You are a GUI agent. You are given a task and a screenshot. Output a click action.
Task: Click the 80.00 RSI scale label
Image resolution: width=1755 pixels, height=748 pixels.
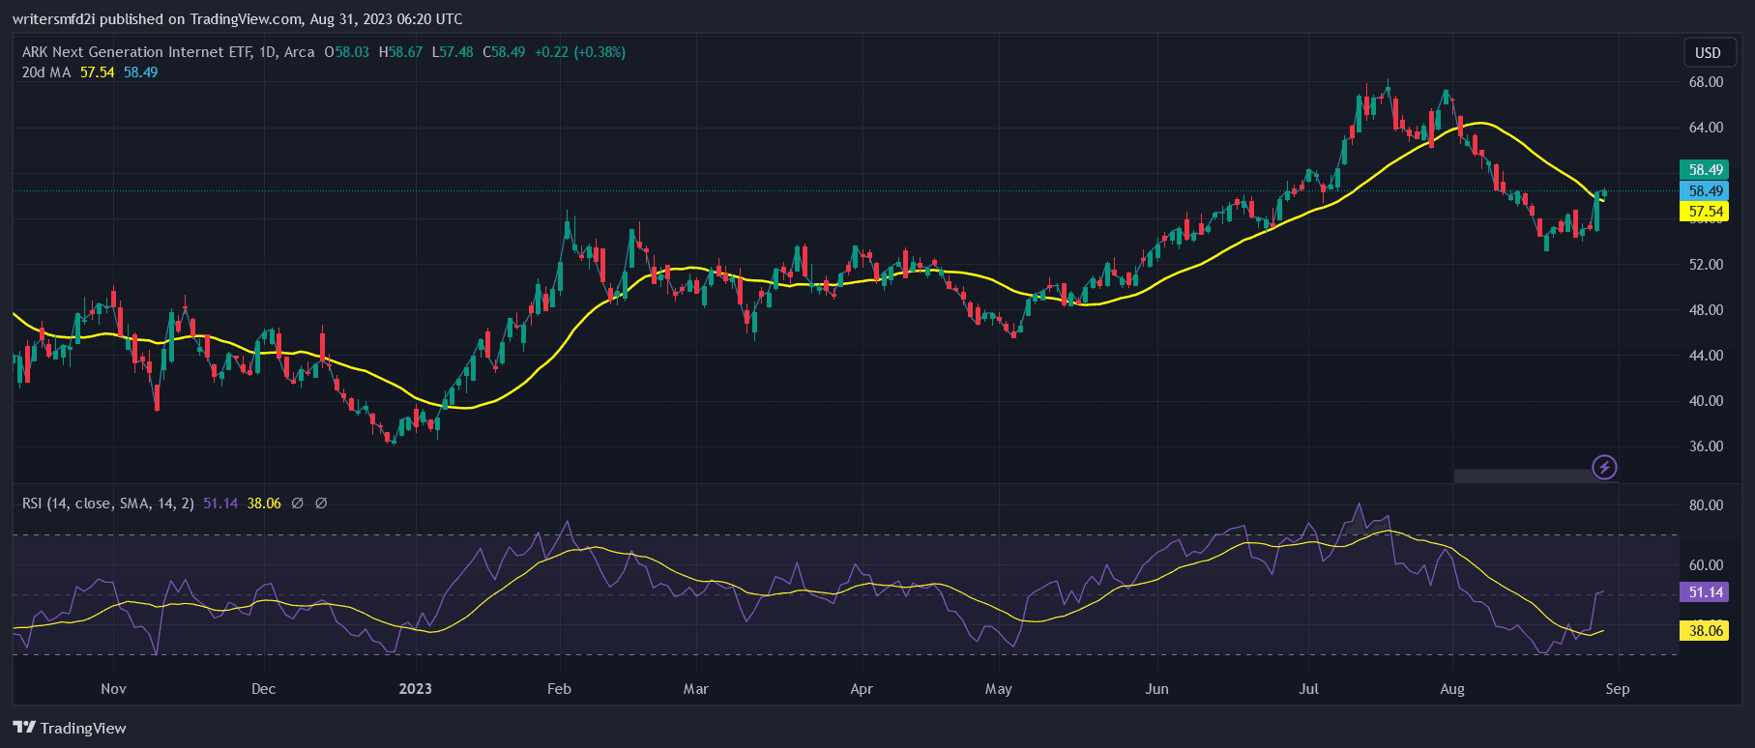[x=1706, y=505]
